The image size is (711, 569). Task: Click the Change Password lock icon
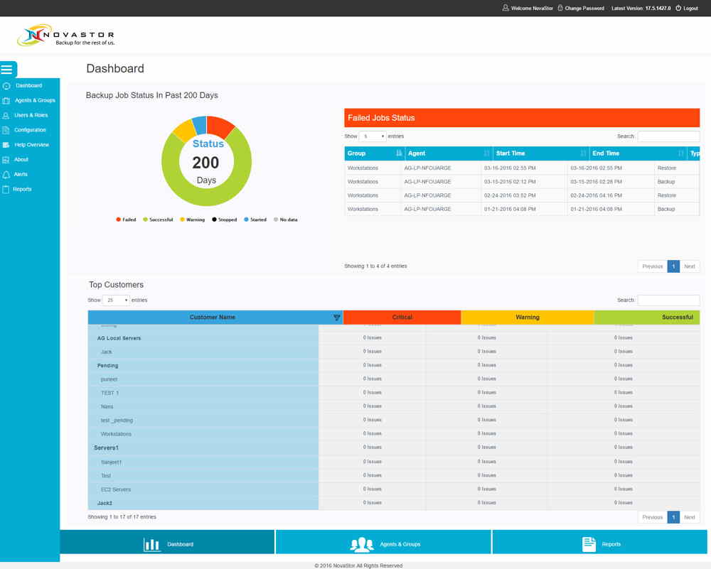(x=560, y=8)
